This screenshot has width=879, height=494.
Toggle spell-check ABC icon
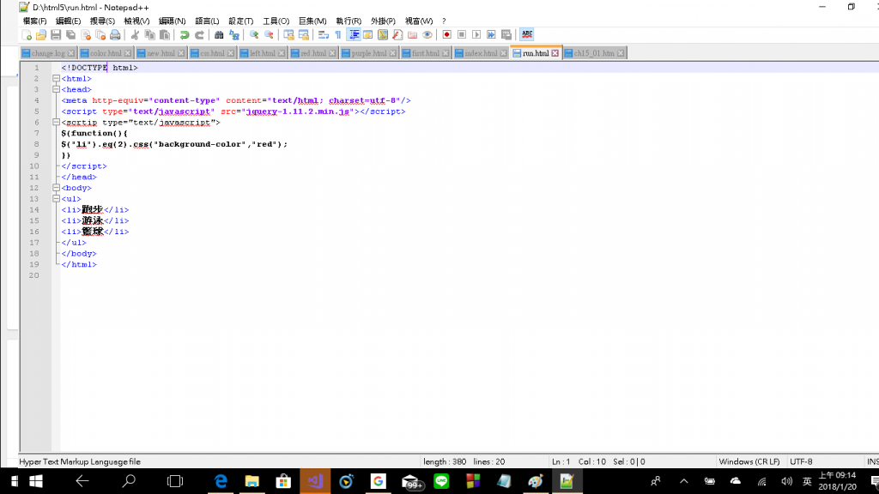[526, 34]
